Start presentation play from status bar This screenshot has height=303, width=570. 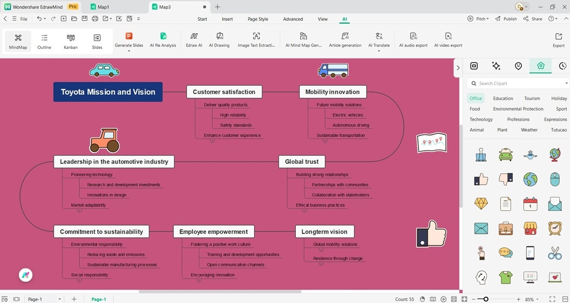pos(443,299)
